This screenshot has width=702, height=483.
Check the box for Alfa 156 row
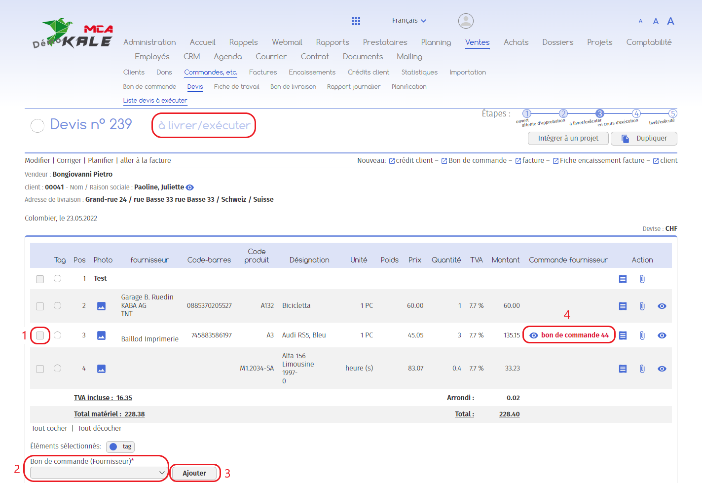[40, 369]
